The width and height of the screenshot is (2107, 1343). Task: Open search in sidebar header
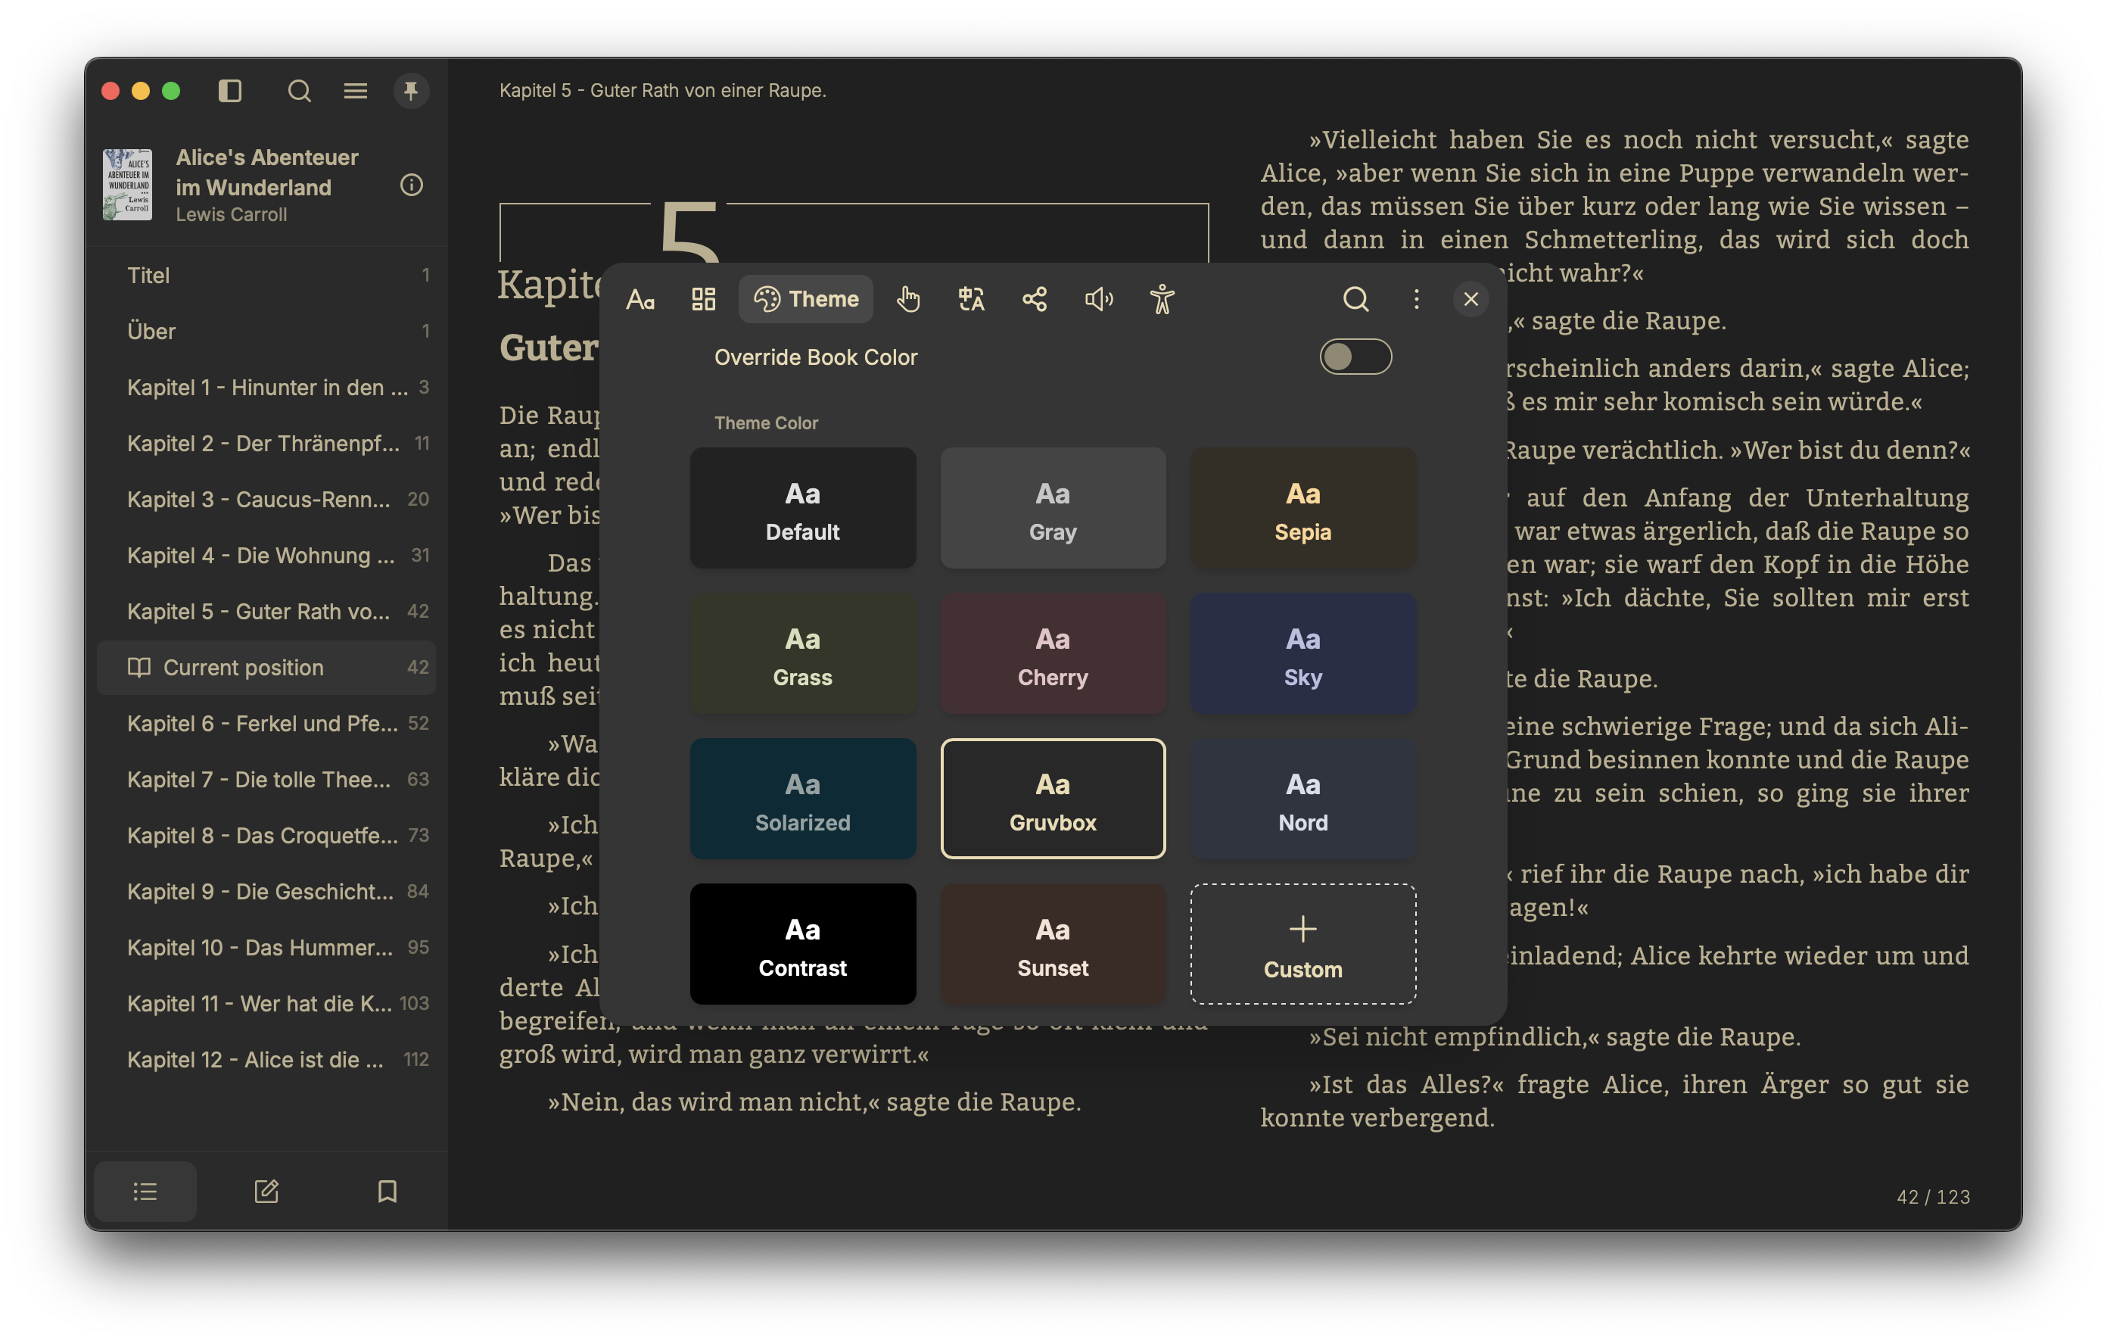299,90
